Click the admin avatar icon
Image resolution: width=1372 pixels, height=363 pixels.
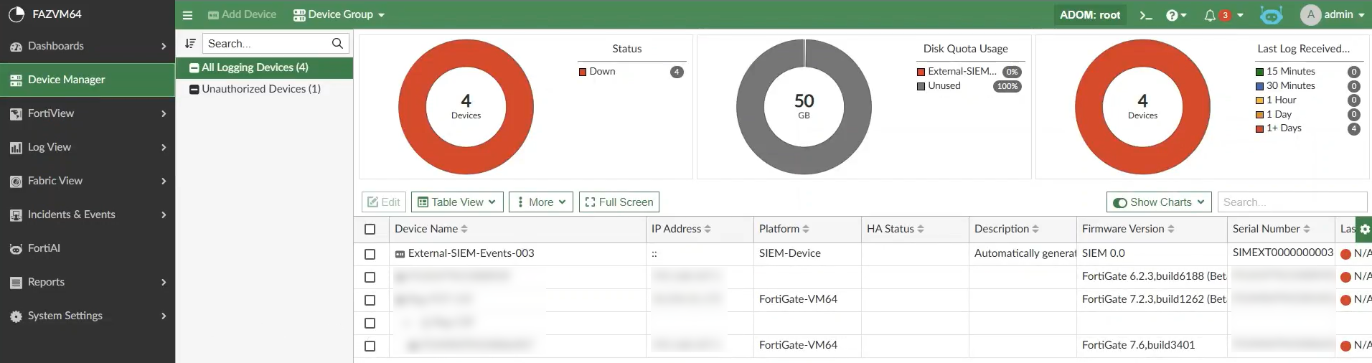[x=1310, y=14]
